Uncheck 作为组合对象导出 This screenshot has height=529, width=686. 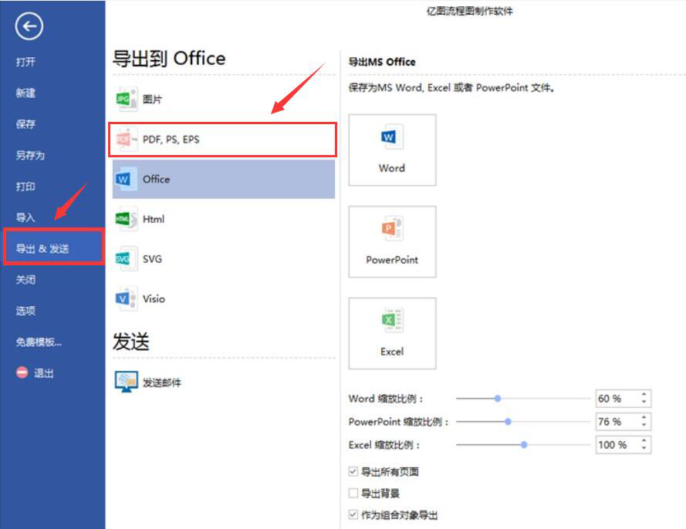click(353, 514)
